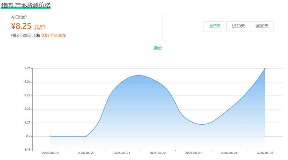Select the 2026-06-21 data point at 8.24
The image size is (288, 160).
pyautogui.click(x=122, y=82)
